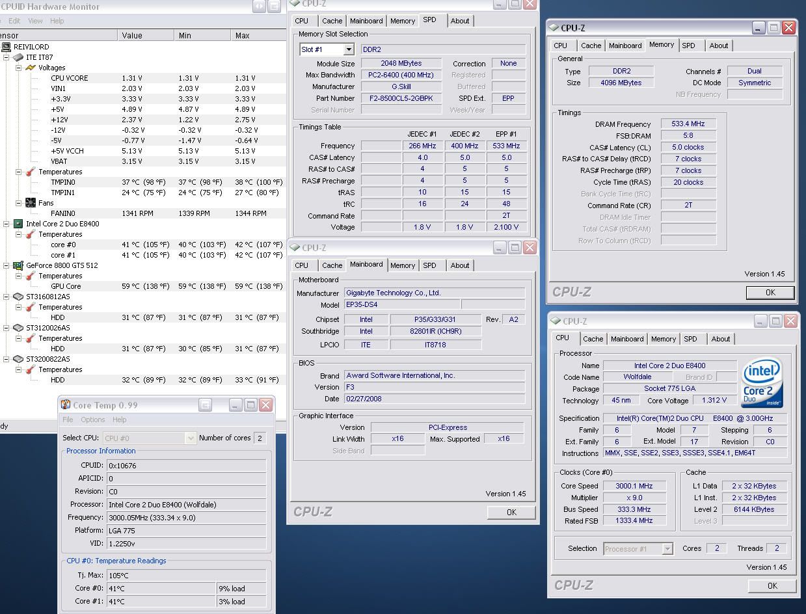Open the Select CPU dropdown in Core Temp
Image resolution: width=806 pixels, height=614 pixels.
tap(190, 438)
